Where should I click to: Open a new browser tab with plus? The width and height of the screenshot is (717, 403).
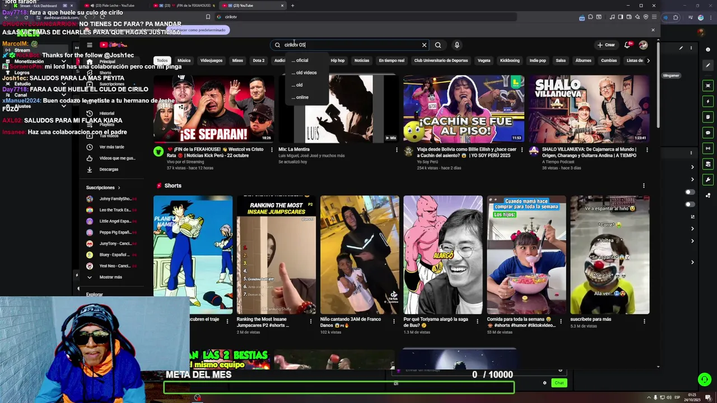tap(292, 6)
